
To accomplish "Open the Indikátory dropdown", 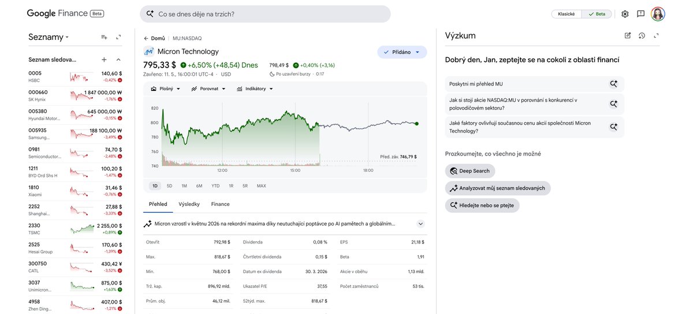I will coord(255,88).
